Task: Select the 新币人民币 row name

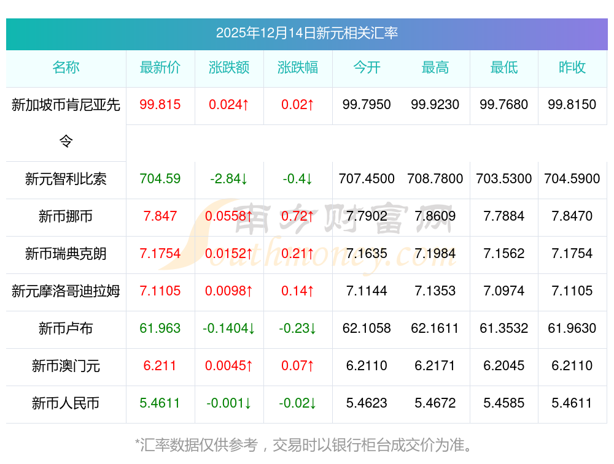Action: [x=66, y=403]
